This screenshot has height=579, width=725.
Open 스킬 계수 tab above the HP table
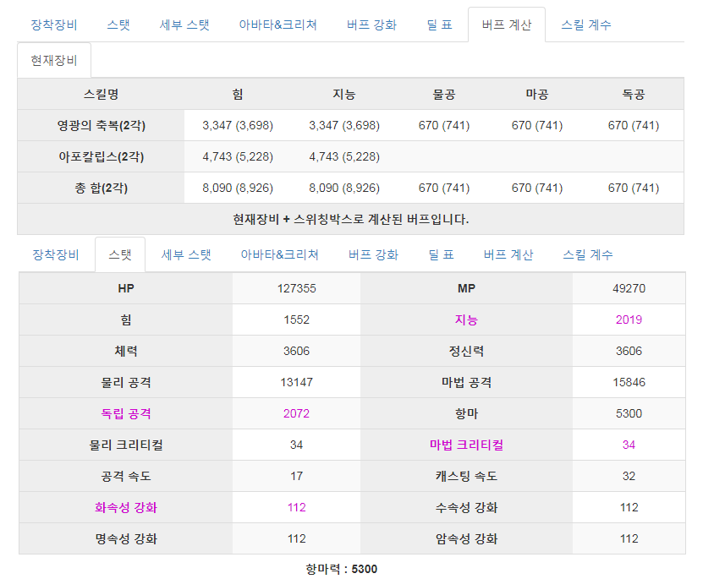(x=588, y=254)
